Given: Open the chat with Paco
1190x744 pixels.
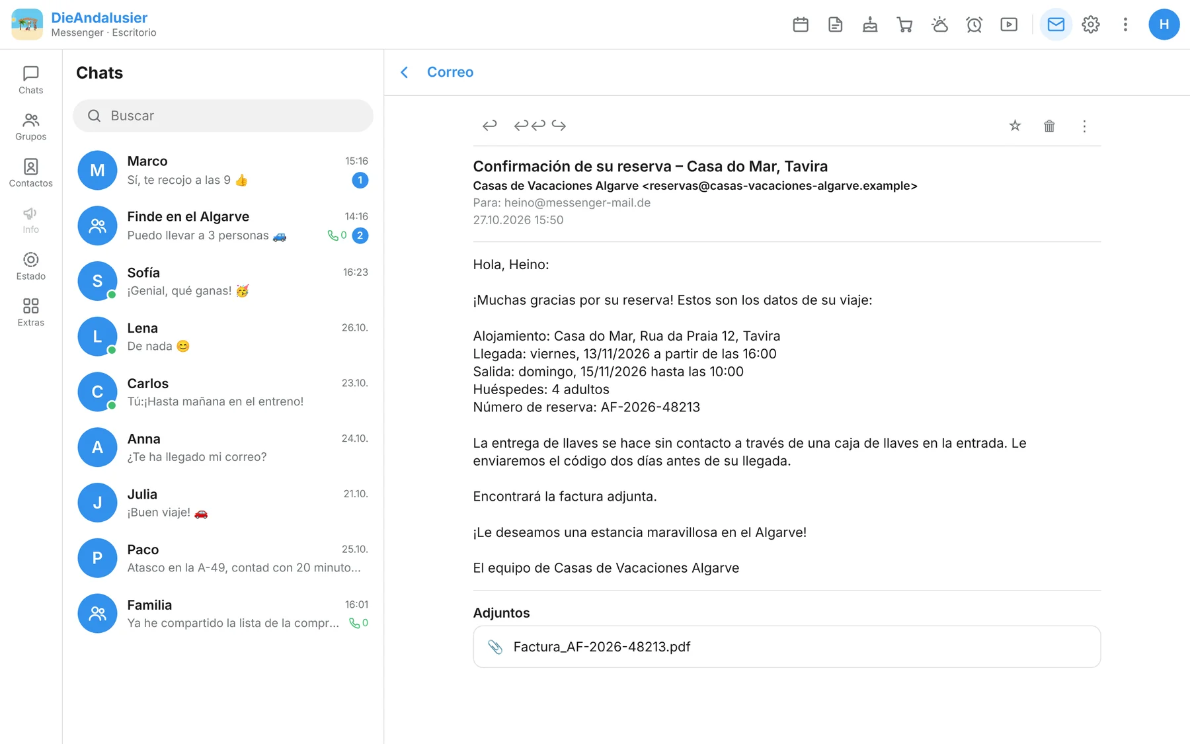Looking at the screenshot, I should (x=223, y=558).
